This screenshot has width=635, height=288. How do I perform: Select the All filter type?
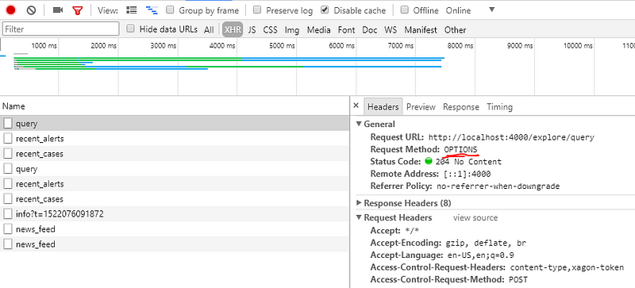tap(209, 29)
